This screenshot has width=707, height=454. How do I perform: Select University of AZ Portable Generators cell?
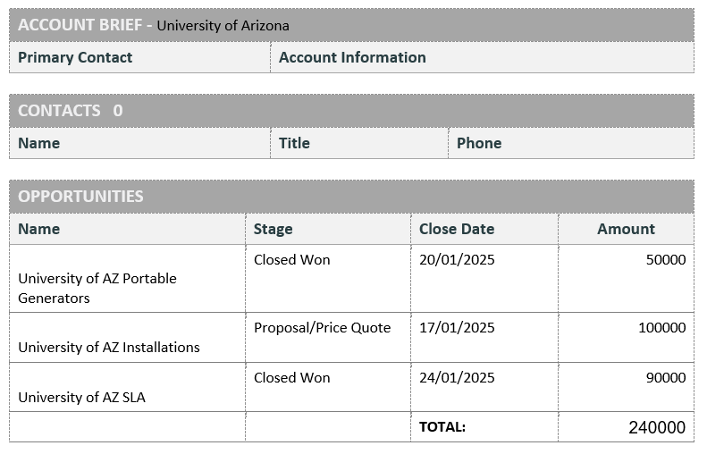click(128, 279)
